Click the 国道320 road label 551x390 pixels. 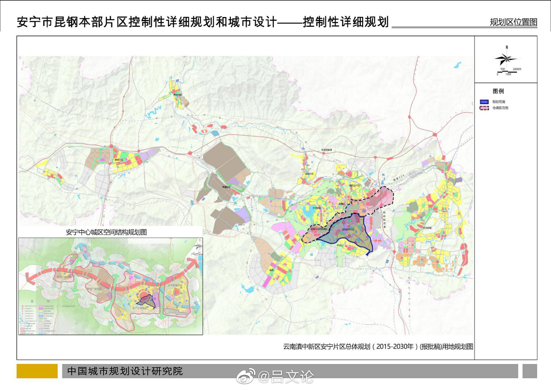399,178
